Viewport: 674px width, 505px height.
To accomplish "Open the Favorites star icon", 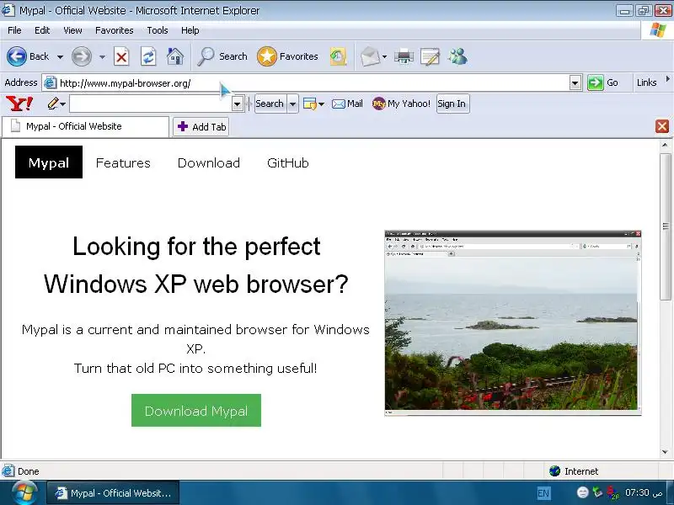I will [x=266, y=56].
